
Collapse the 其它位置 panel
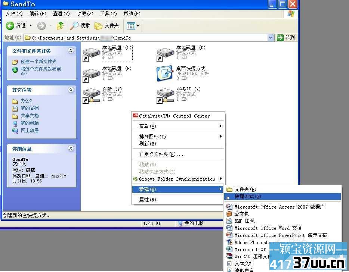(x=71, y=90)
